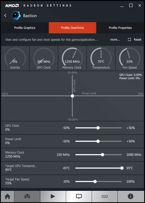Screen dimensions: 145x203
Task: Click the center point of the GPU Clock/Power Limit graph
Action: pyautogui.click(x=72, y=96)
